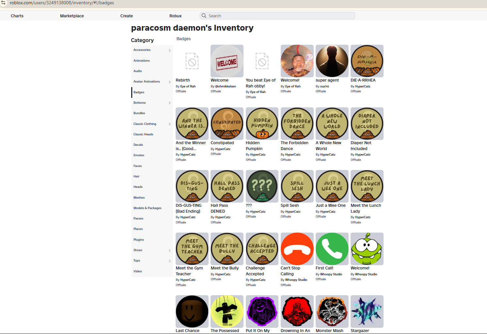Open the @ohmikkelsen creator link
Viewport: 487px width, 334px height.
(x=226, y=86)
